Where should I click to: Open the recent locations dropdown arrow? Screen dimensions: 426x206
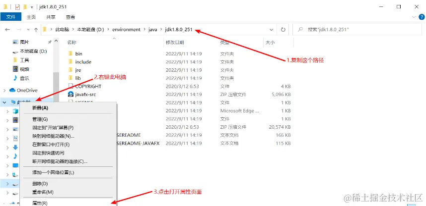(x=28, y=30)
